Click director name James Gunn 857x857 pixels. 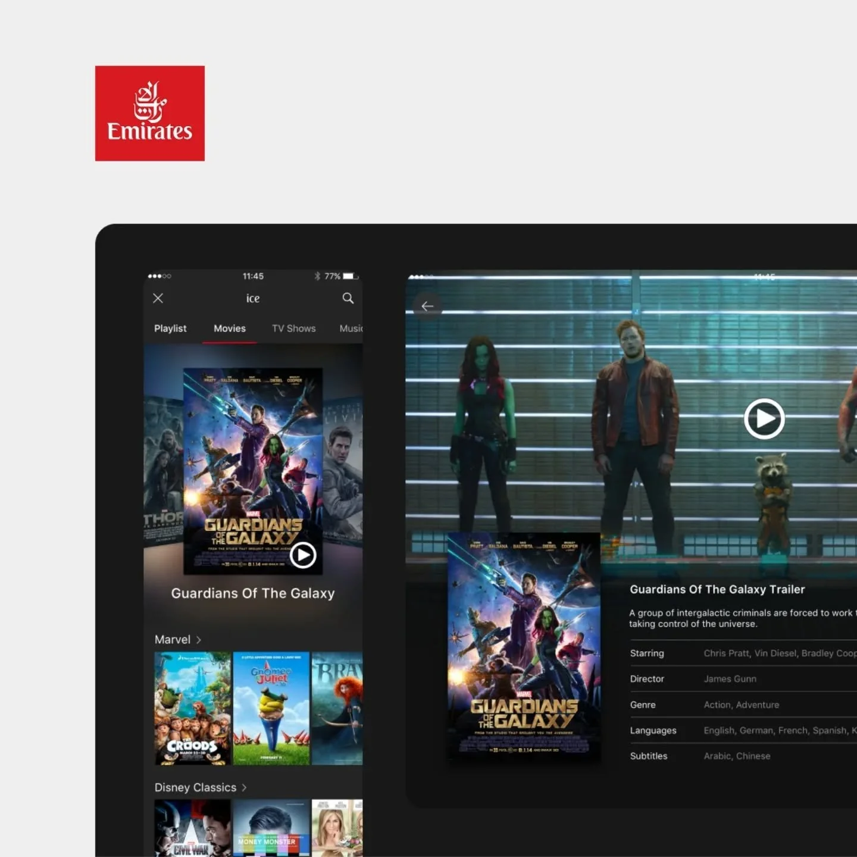click(x=730, y=679)
